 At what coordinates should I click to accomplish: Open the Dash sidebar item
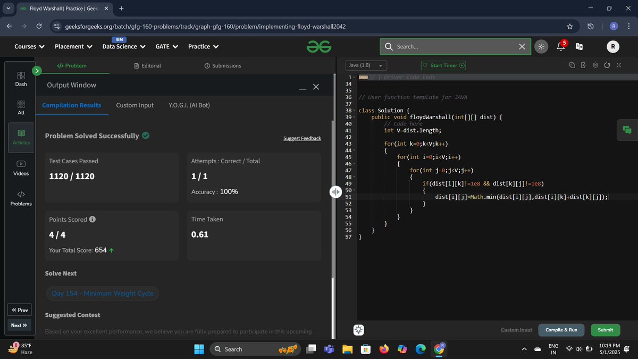click(x=21, y=79)
